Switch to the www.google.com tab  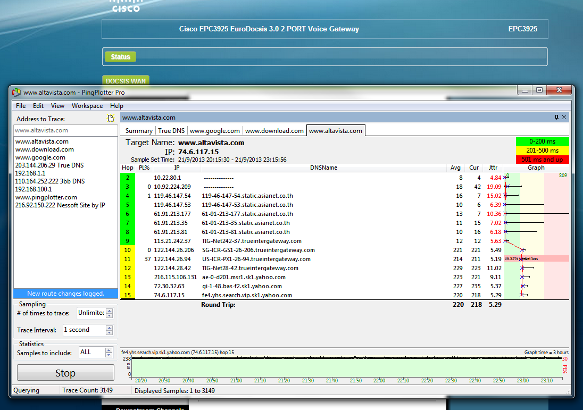pos(214,131)
